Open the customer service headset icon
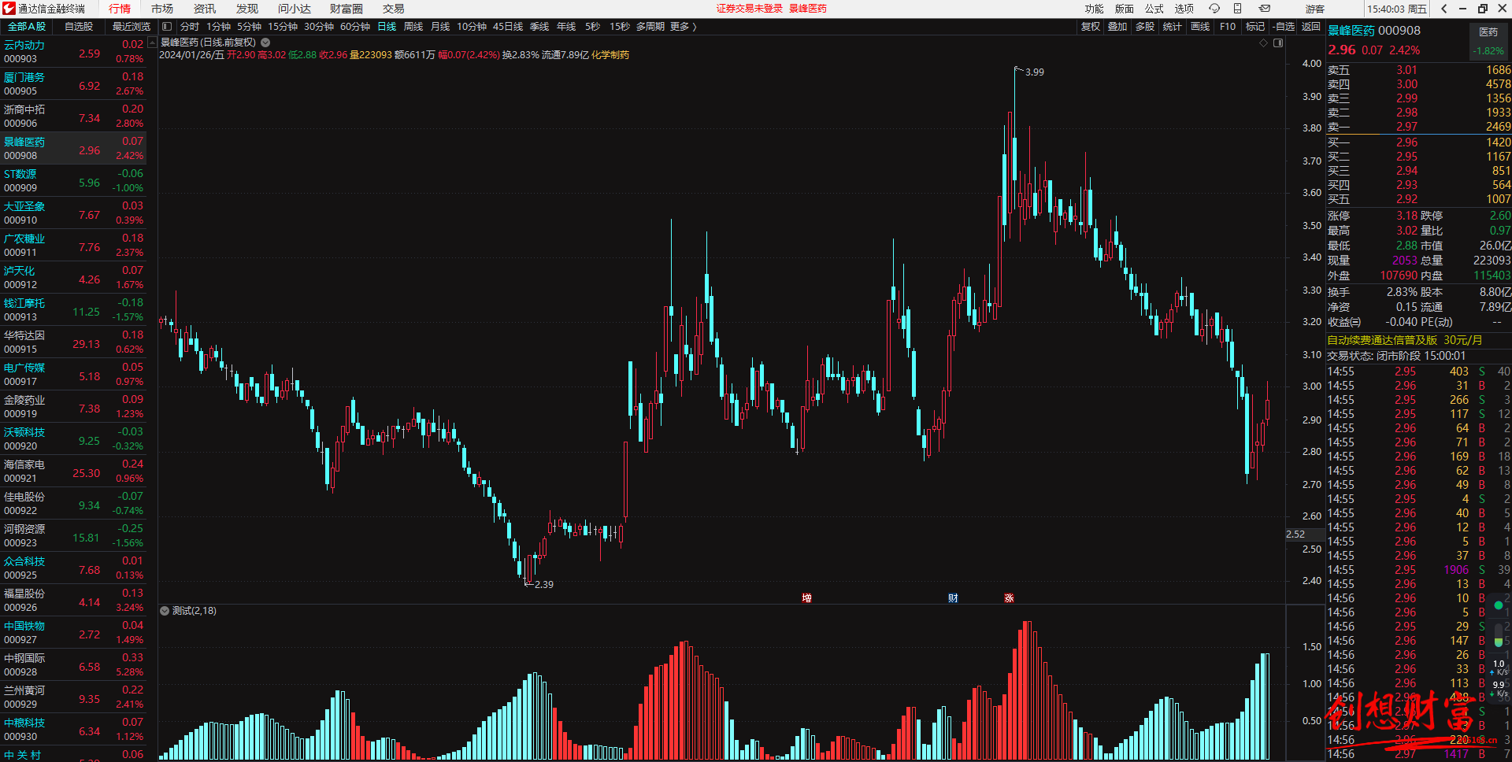This screenshot has width=1512, height=762. [1214, 9]
